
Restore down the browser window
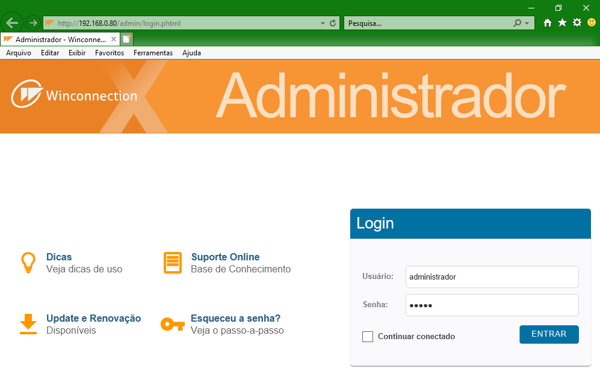point(558,8)
